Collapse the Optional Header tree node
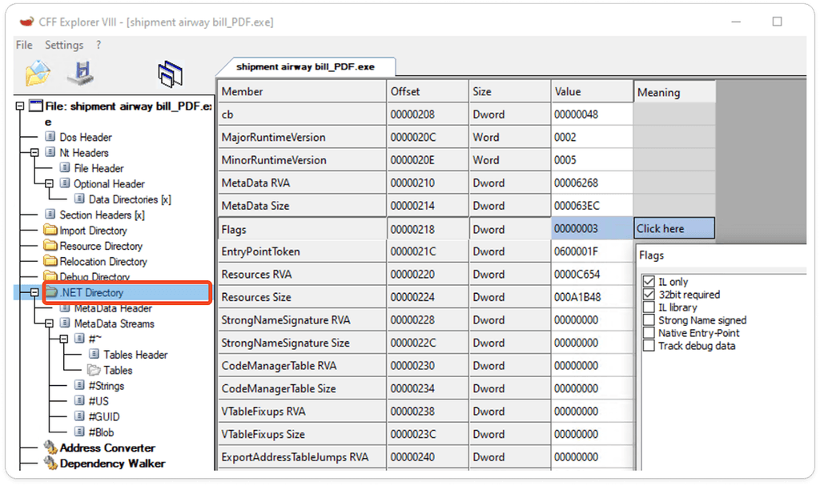The width and height of the screenshot is (820, 486). point(49,183)
